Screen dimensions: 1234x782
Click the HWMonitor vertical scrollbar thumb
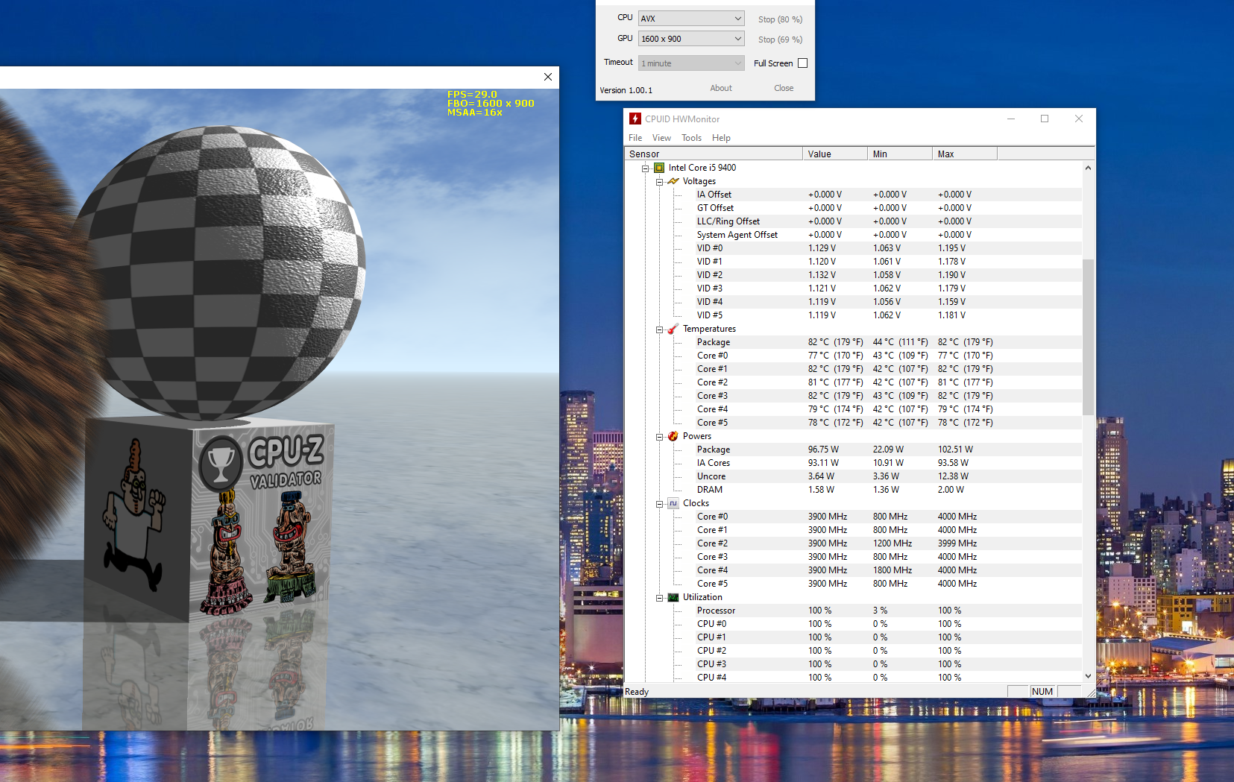pyautogui.click(x=1088, y=335)
